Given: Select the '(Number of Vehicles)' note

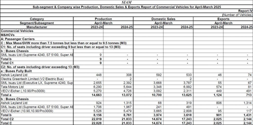Looking at the screenshot, I should pyautogui.click(x=237, y=15).
